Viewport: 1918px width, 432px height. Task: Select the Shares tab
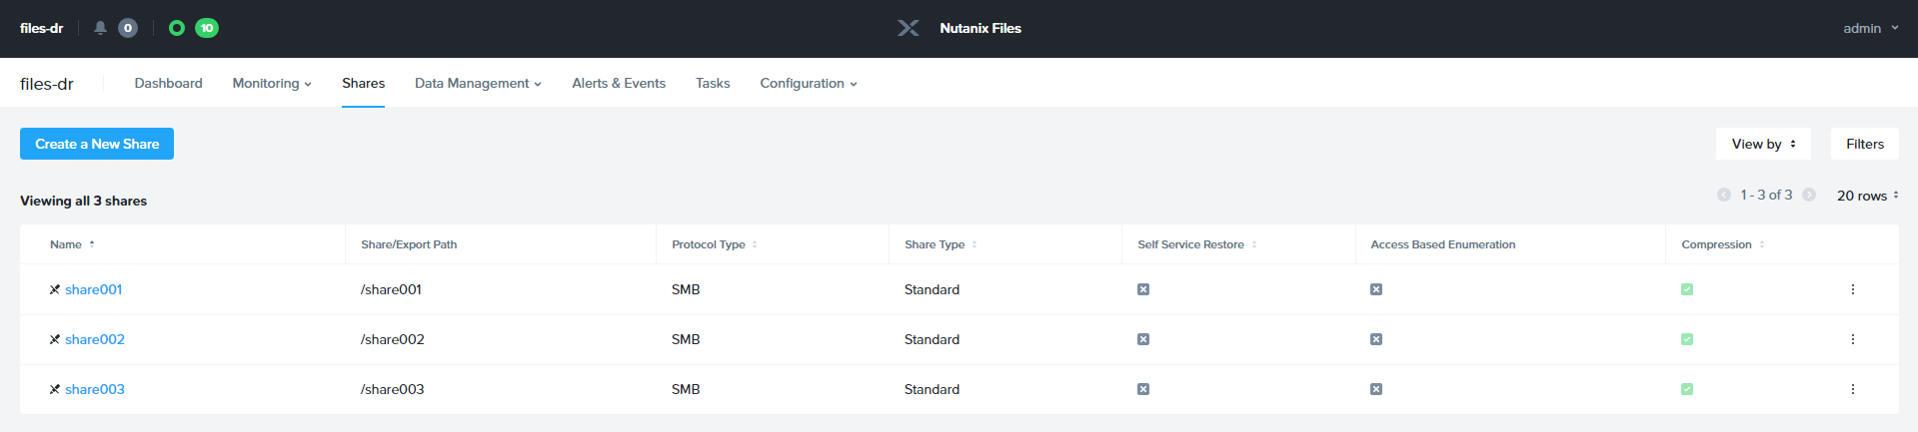pos(363,83)
